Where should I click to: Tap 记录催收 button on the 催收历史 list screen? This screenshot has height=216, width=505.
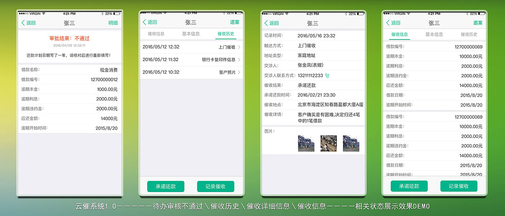tap(215, 186)
